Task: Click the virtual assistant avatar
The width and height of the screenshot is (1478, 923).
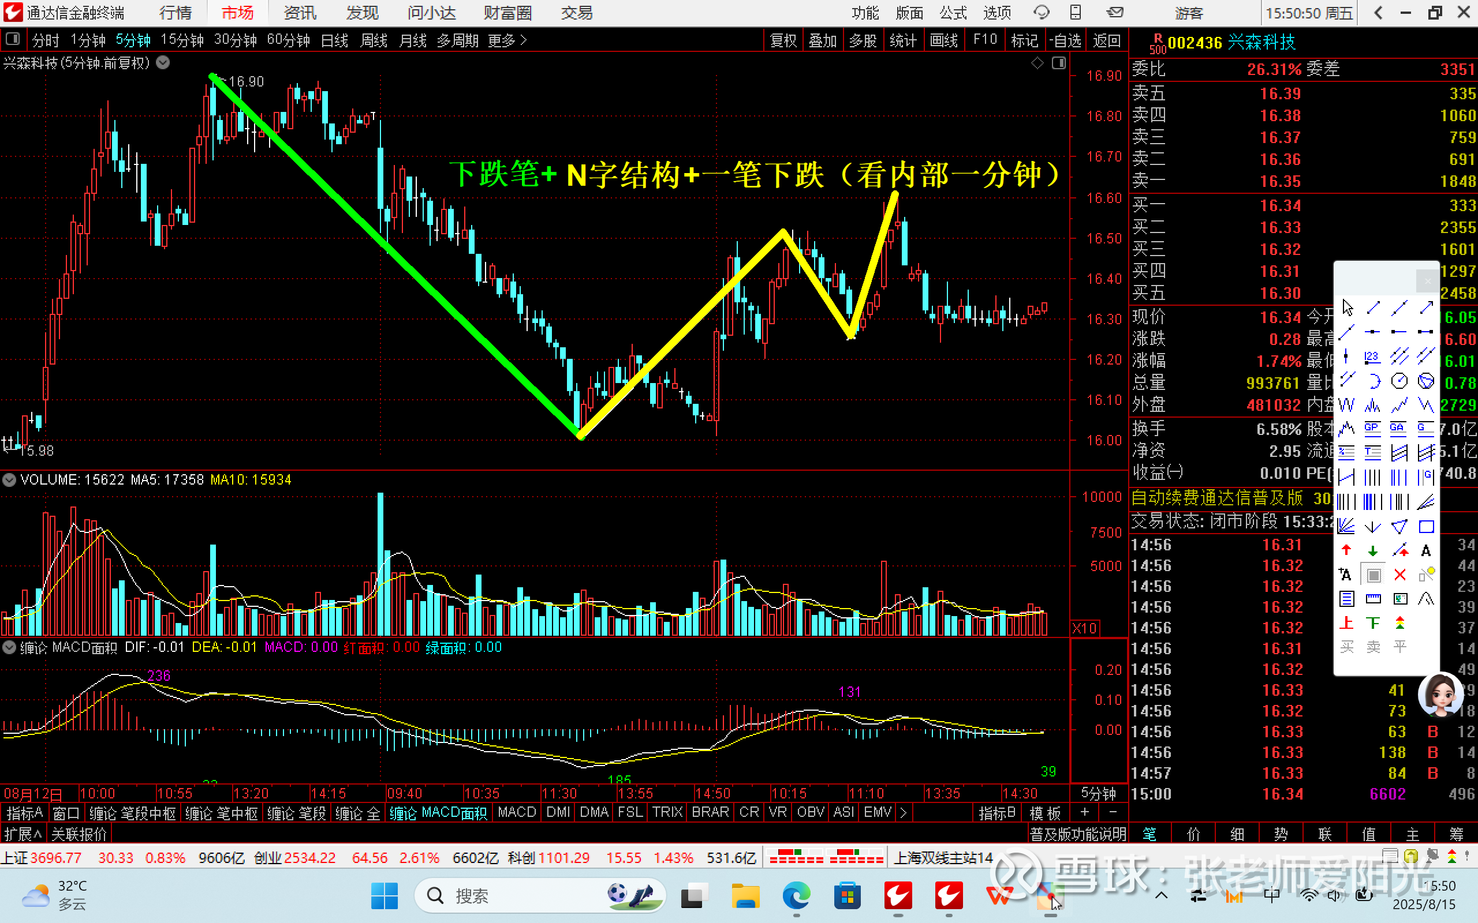Action: [x=1440, y=695]
